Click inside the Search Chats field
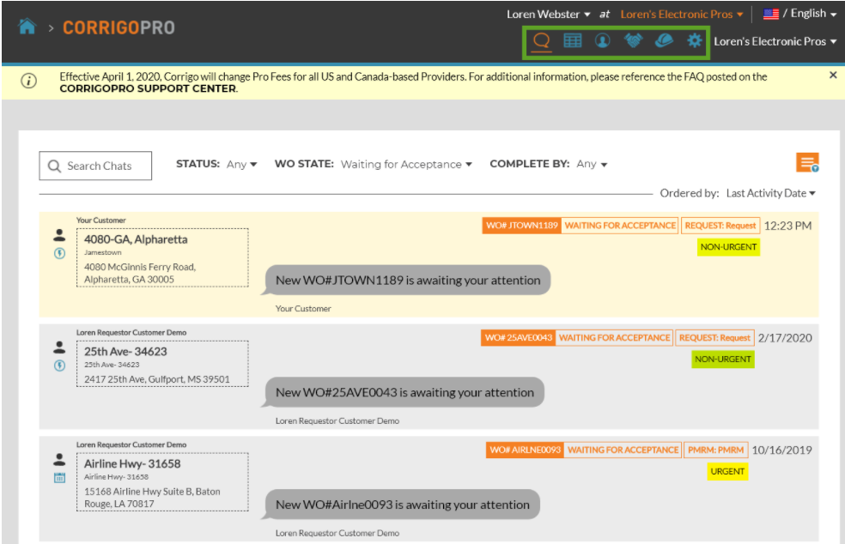This screenshot has width=845, height=544. 95,165
